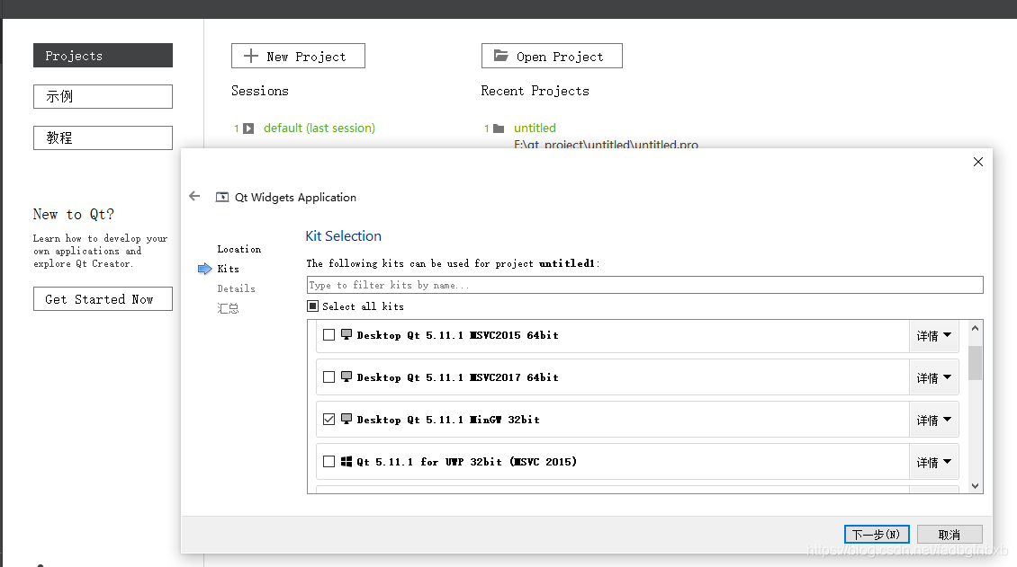Click monitor icon of MSVC2015 64bit kit

click(x=346, y=334)
